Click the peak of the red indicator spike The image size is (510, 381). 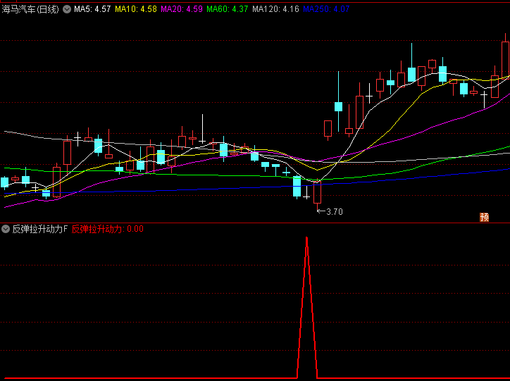[307, 238]
